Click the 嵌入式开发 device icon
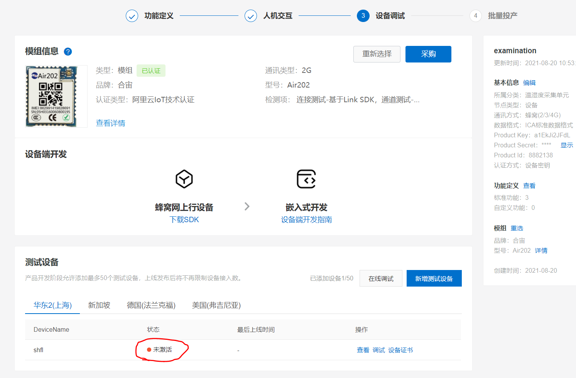Screen dimensions: 576x378 pos(306,179)
